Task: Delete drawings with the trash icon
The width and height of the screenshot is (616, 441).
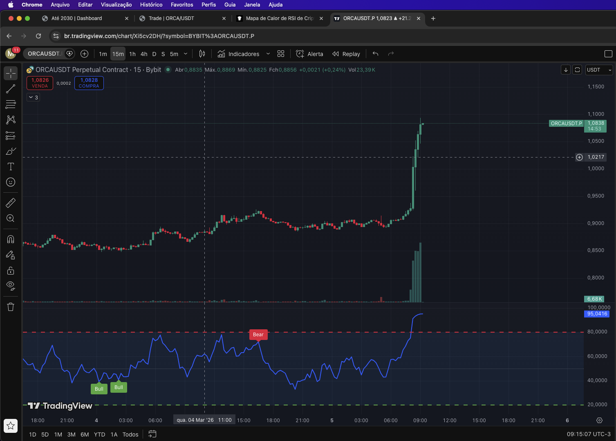Action: point(11,307)
